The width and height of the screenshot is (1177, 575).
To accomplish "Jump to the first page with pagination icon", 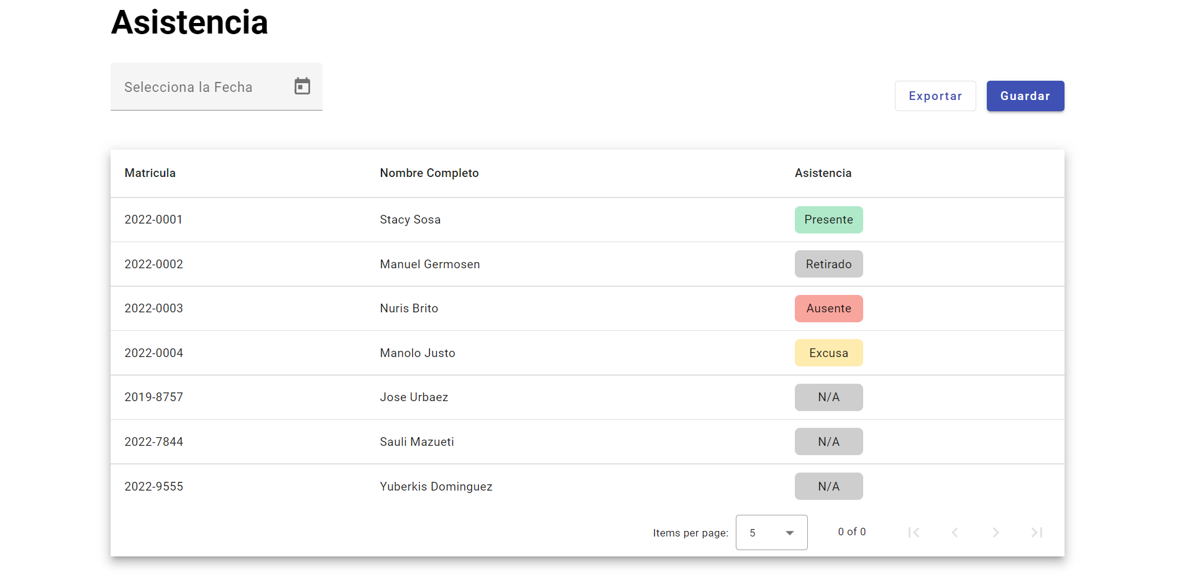I will pyautogui.click(x=914, y=532).
